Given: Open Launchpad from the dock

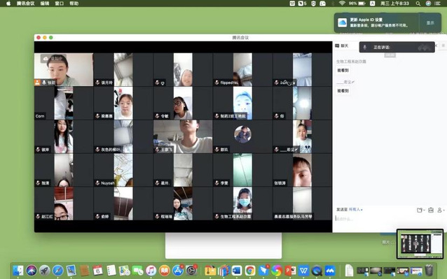Looking at the screenshot, I should (45, 271).
